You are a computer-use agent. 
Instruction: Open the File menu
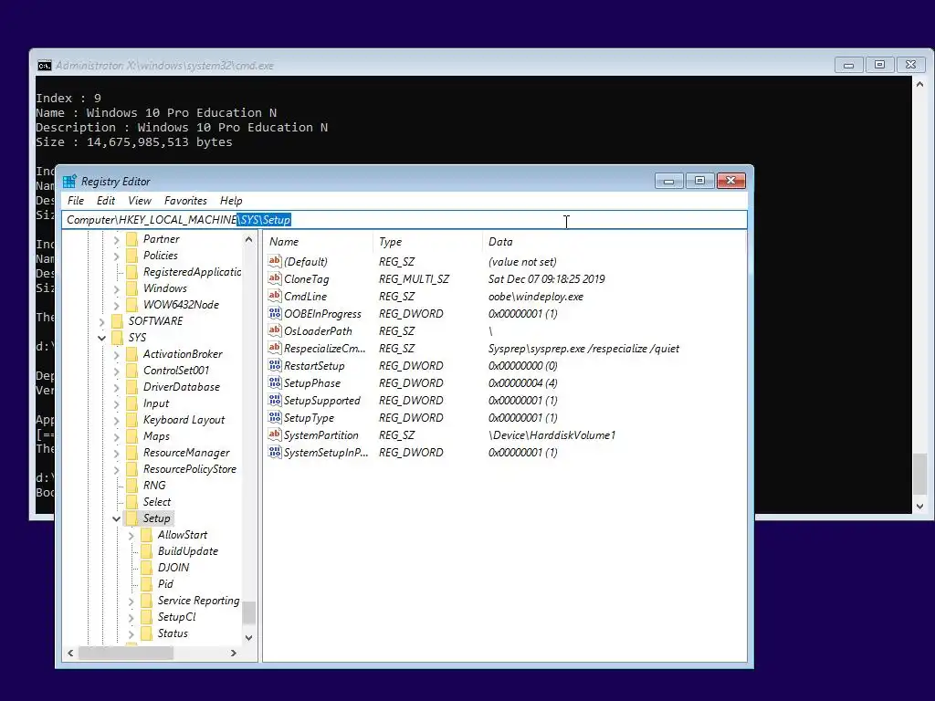(76, 201)
